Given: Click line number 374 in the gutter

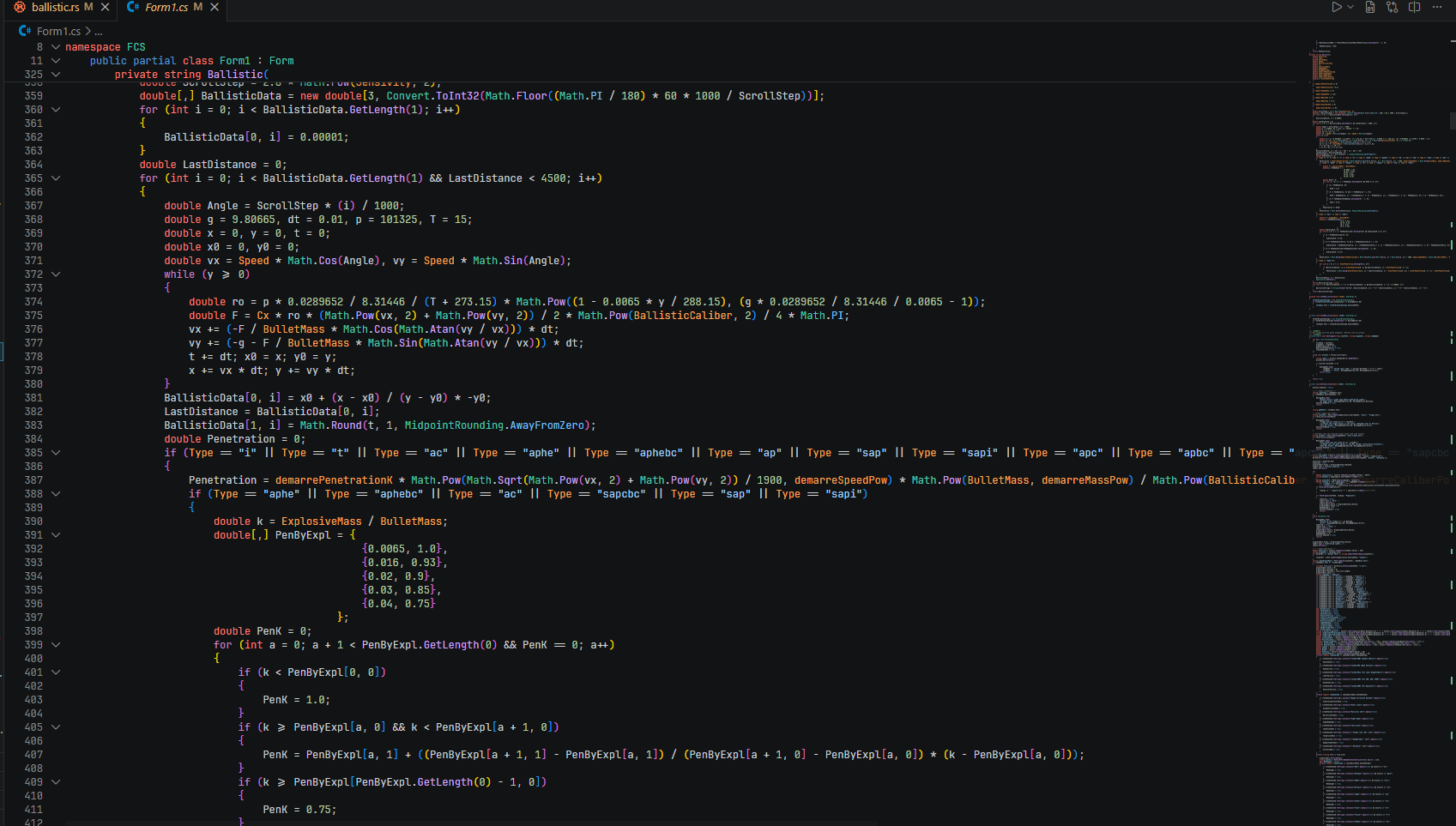Looking at the screenshot, I should [x=33, y=302].
